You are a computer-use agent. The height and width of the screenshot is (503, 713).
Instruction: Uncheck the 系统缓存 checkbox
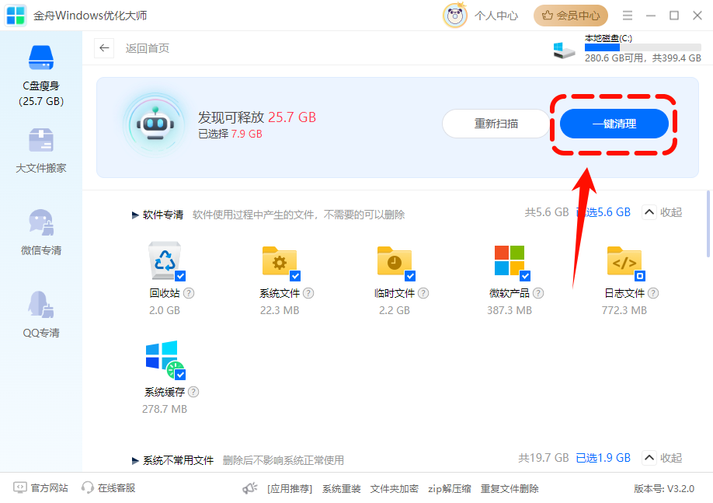coord(180,375)
